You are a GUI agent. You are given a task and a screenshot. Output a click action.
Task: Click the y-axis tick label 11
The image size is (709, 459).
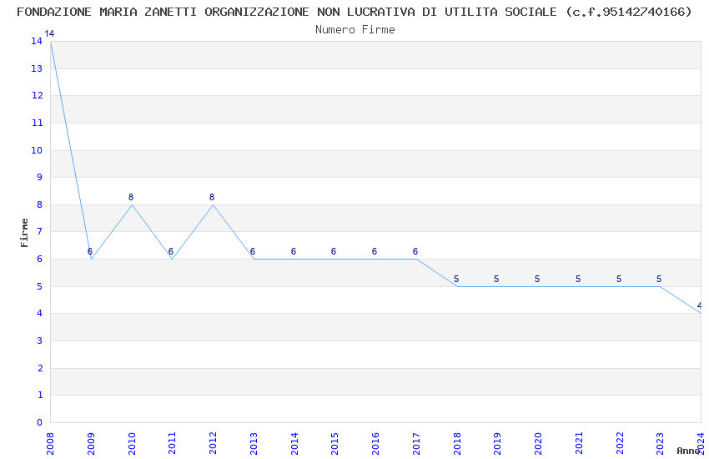37,123
